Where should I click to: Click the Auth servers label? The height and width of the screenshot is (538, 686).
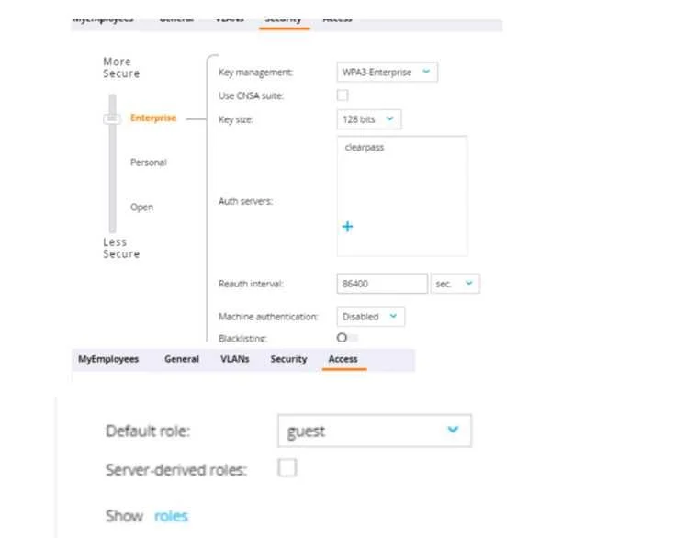(x=245, y=201)
